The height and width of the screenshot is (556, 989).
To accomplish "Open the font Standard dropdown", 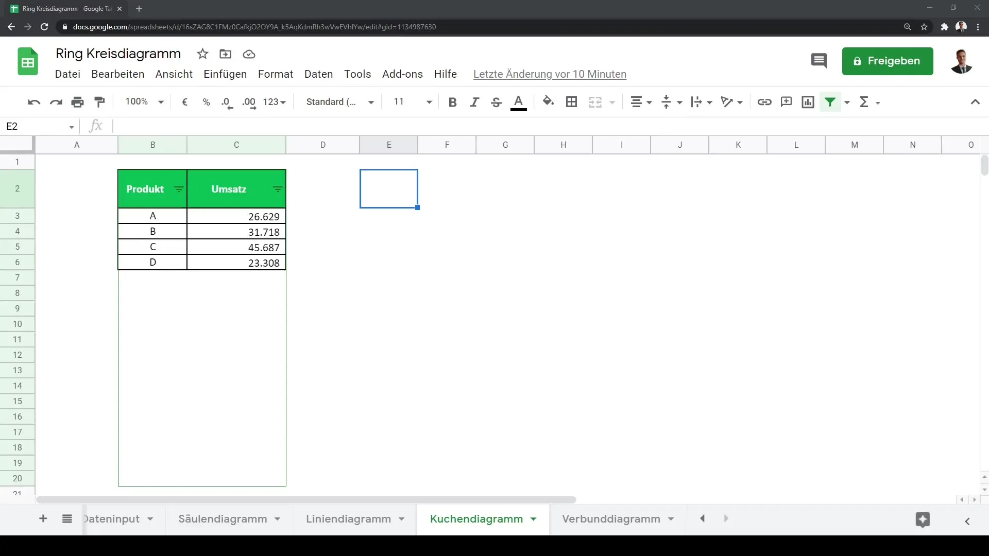I will [x=340, y=102].
